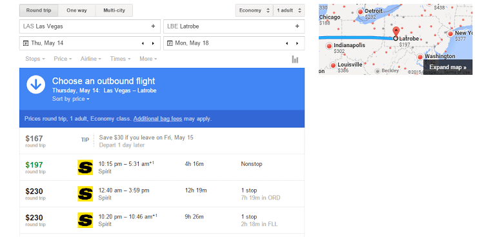Advance return date to next day
The height and width of the screenshot is (237, 493).
[297, 43]
